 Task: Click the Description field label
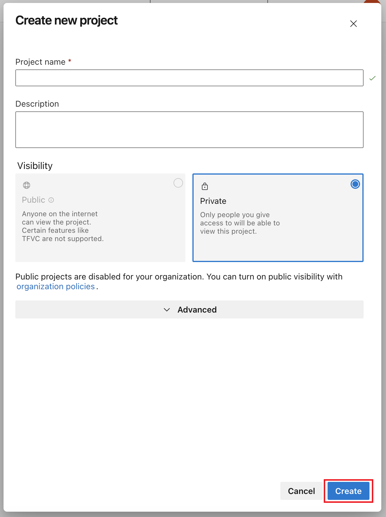click(37, 104)
